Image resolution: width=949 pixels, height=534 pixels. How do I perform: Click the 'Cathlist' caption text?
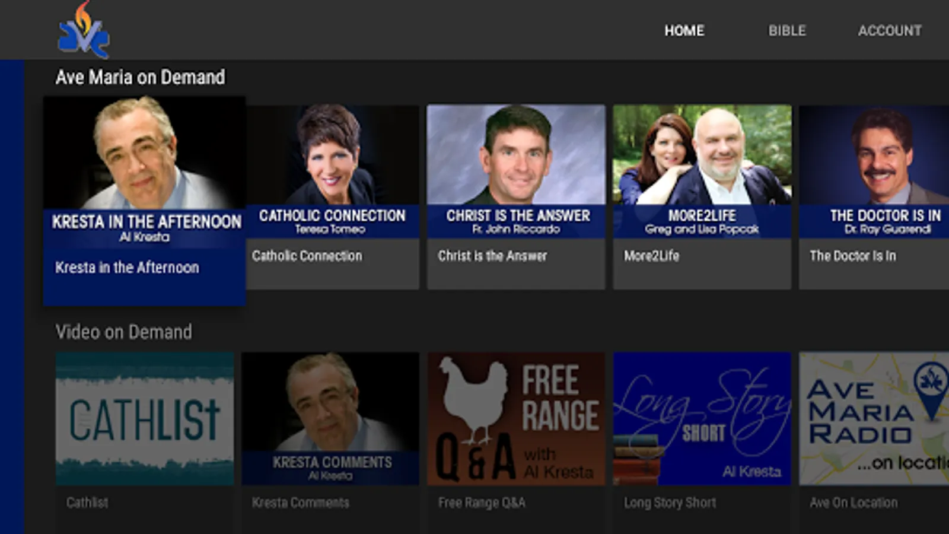tap(87, 503)
